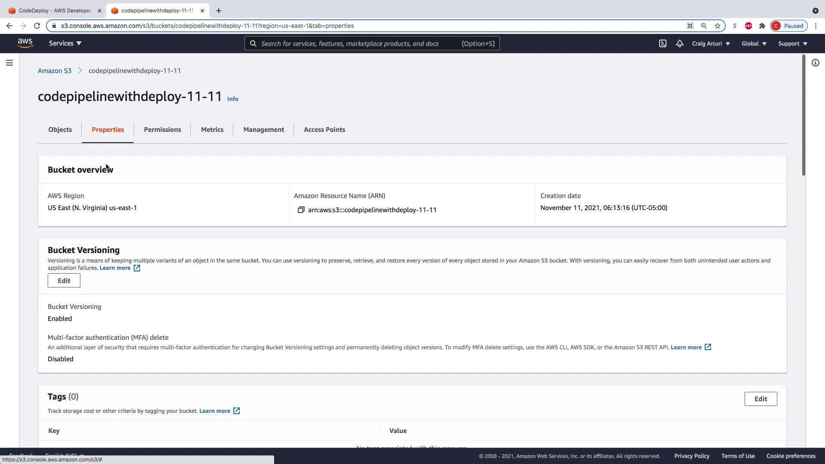Switch to the Objects tab
825x464 pixels.
pyautogui.click(x=60, y=129)
